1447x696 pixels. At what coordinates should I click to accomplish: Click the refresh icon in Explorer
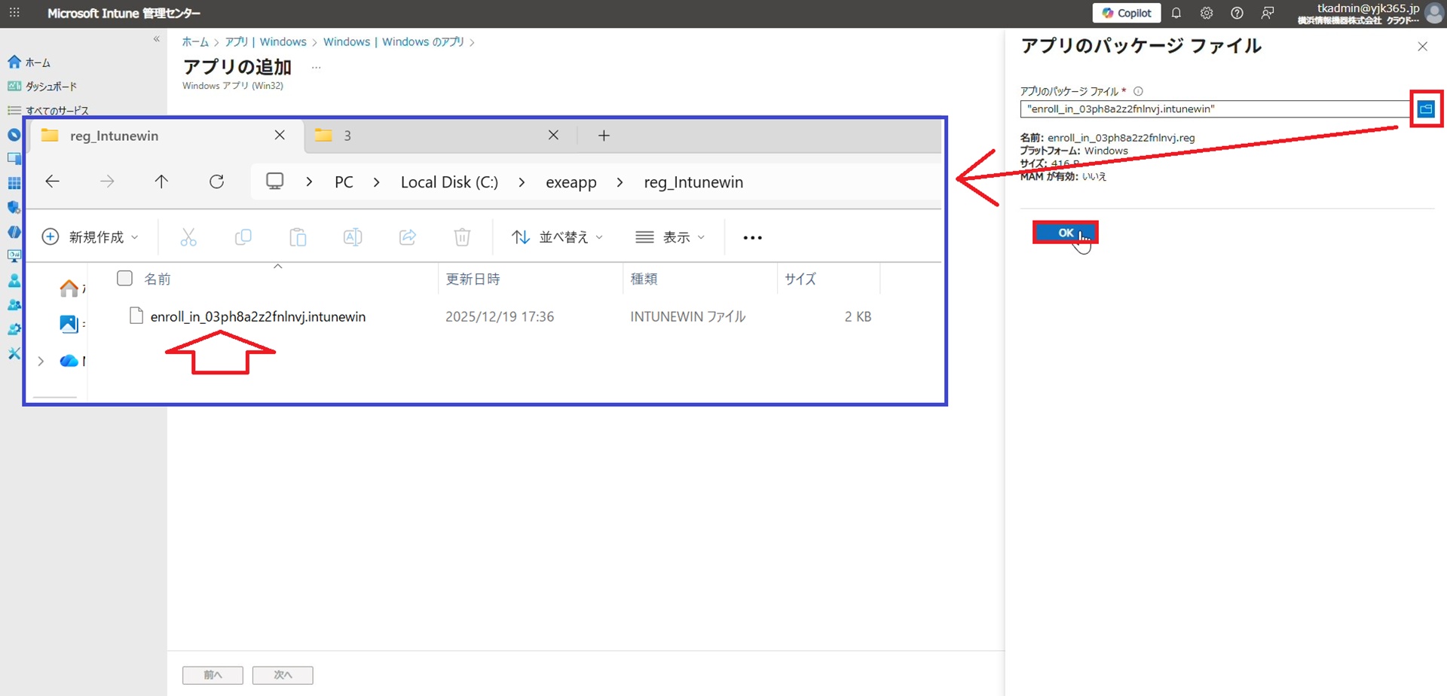tap(216, 182)
